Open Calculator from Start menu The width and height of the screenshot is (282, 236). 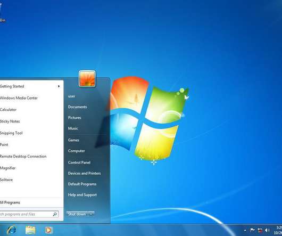[x=8, y=110]
